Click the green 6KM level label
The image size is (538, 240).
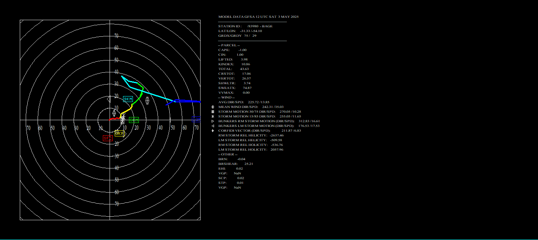click(134, 120)
